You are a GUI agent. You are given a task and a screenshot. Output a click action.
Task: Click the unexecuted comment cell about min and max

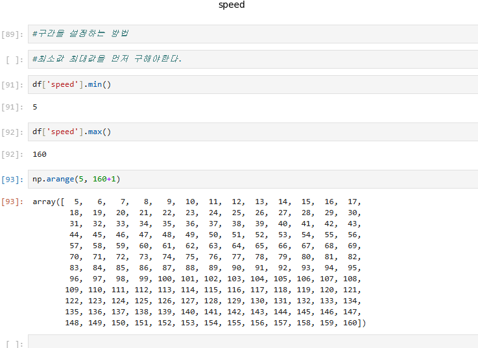point(253,60)
